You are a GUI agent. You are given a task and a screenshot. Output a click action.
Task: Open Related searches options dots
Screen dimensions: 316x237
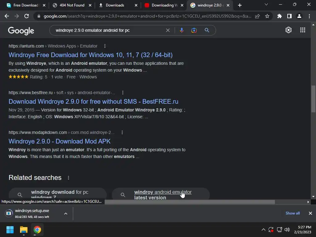[69, 178]
